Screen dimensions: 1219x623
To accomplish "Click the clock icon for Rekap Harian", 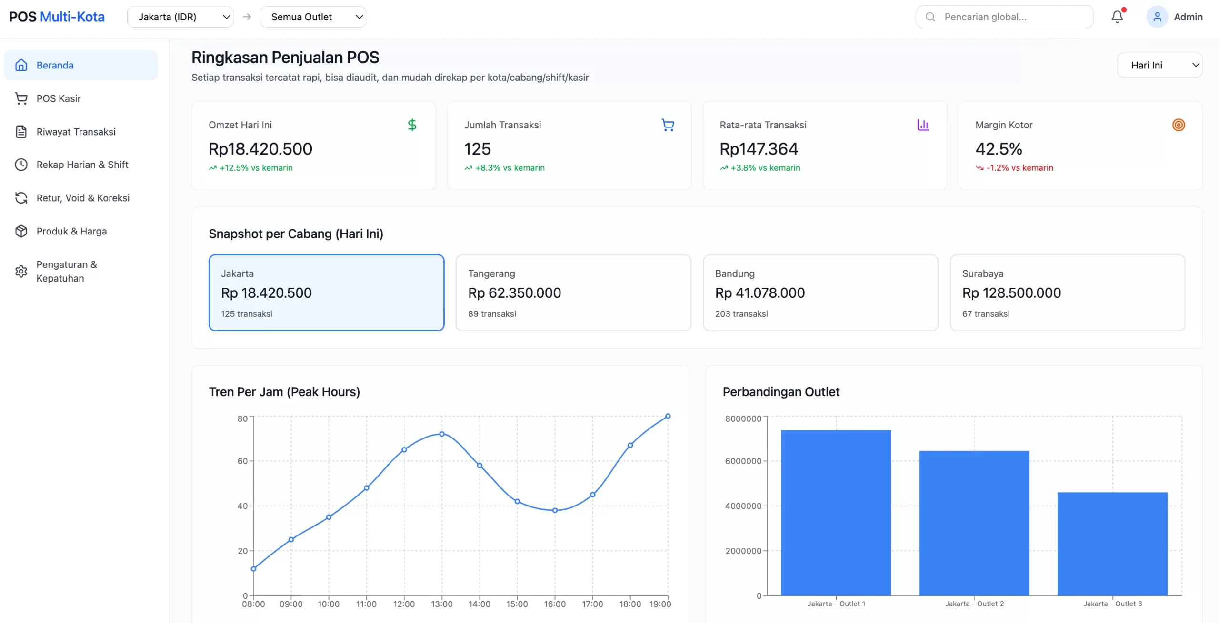I will 21,165.
